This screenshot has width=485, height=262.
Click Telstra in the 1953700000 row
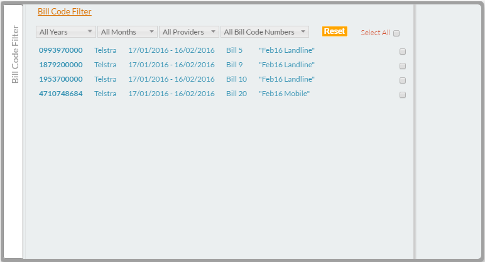[105, 79]
